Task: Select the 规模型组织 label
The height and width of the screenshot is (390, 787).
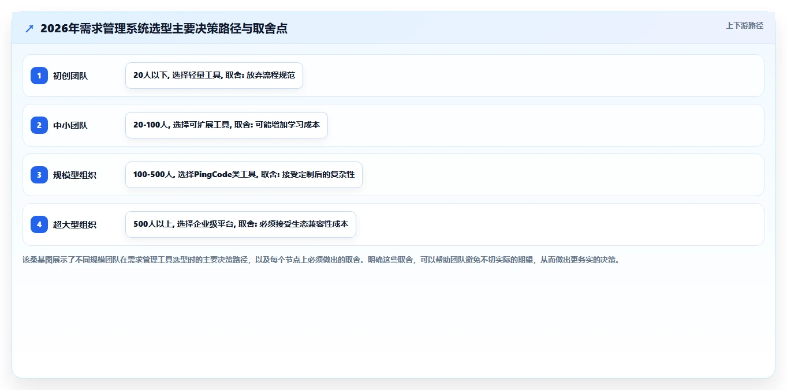Action: click(75, 175)
